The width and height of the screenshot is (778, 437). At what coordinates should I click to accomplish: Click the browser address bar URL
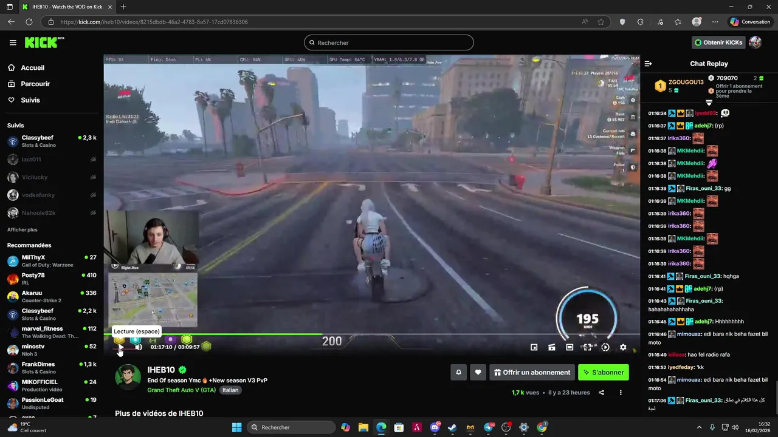(154, 22)
